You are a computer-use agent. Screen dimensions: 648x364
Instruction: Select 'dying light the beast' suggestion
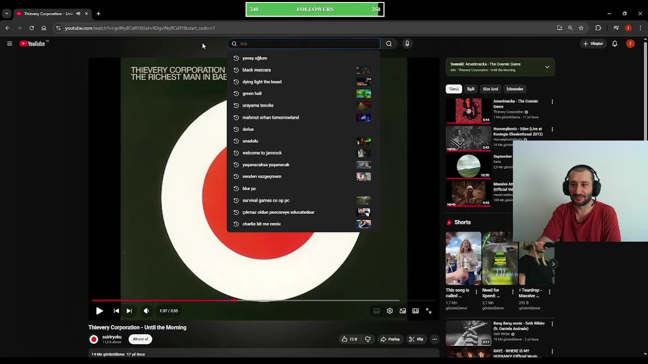[x=303, y=82]
